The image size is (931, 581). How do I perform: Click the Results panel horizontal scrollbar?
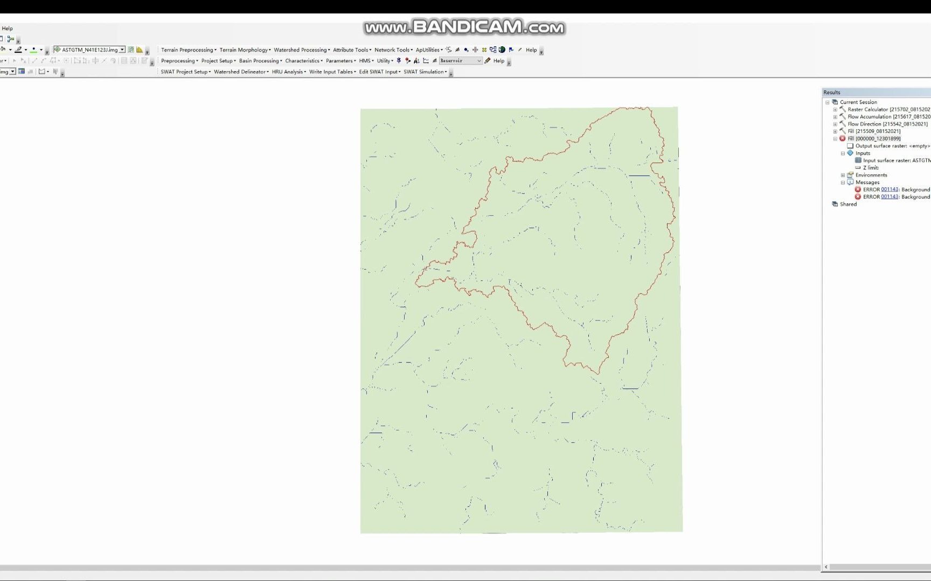coord(878,566)
